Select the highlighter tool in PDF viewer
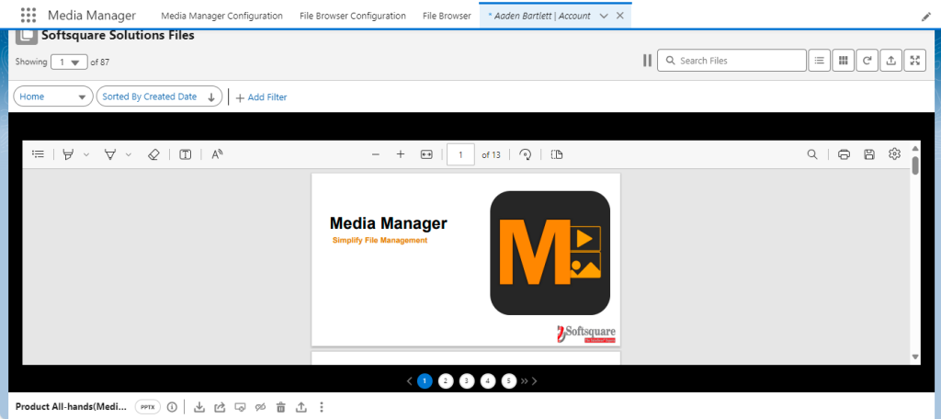The image size is (941, 419). 68,154
